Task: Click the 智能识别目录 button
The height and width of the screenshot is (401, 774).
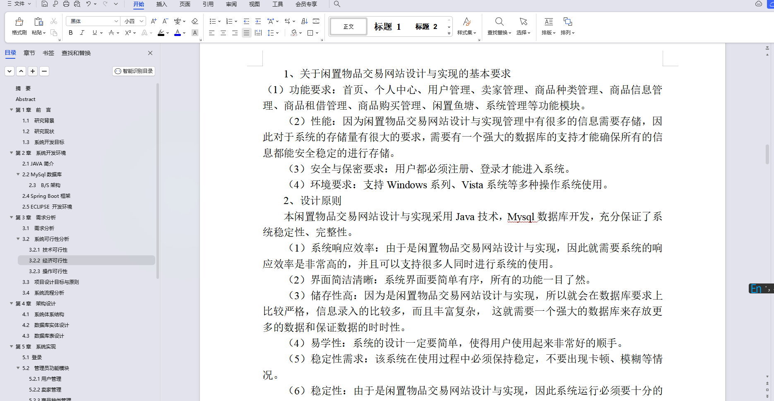Action: tap(134, 71)
